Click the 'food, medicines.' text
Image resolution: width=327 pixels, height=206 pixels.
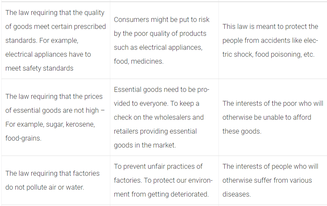[139, 61]
